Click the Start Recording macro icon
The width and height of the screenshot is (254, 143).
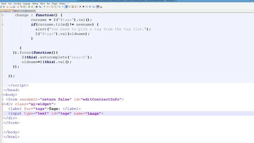coord(80,7)
